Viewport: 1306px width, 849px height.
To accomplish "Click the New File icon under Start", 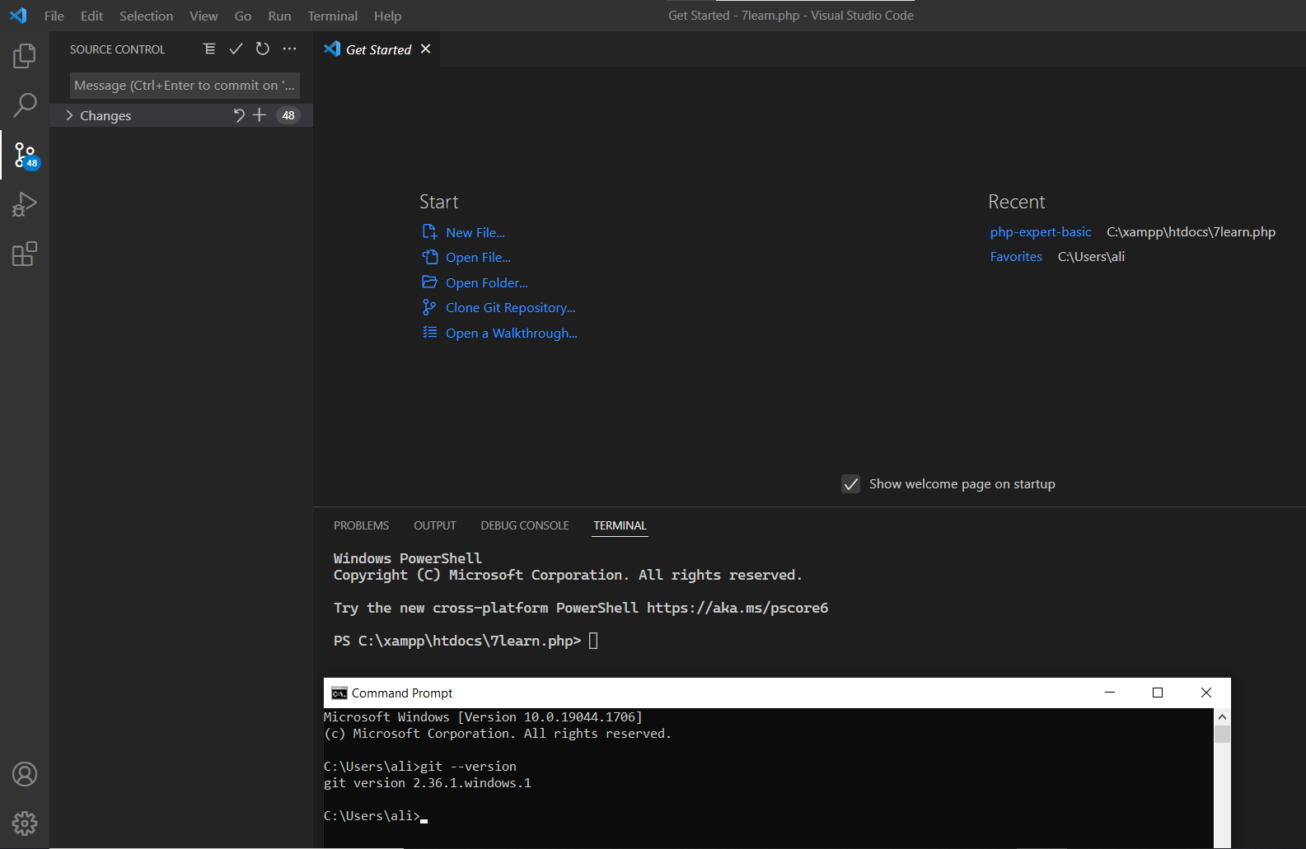I will tap(429, 232).
